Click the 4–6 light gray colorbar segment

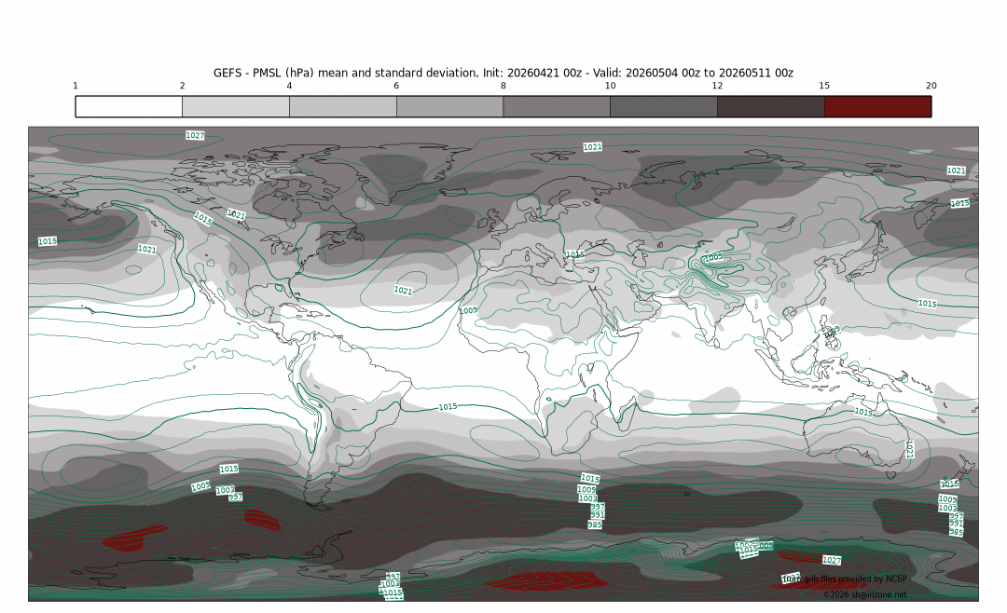pos(342,106)
